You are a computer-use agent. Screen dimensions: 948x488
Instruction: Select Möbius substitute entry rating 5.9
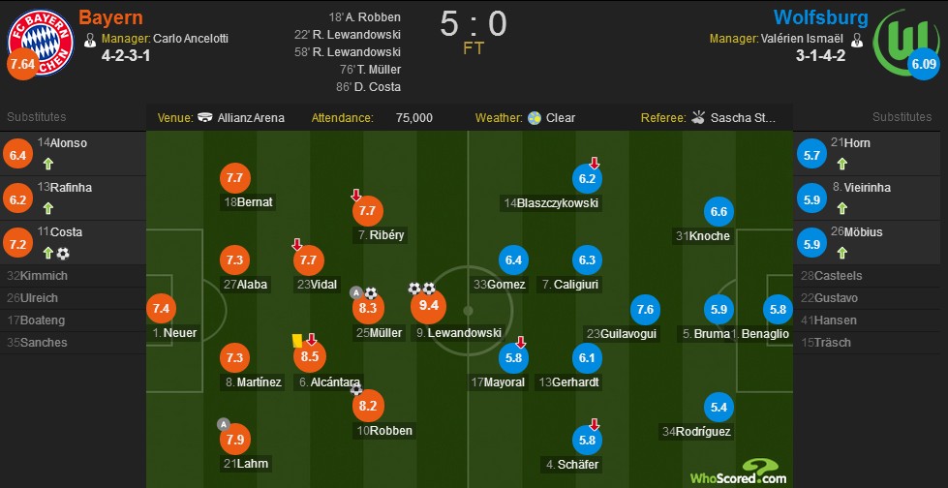coord(811,243)
